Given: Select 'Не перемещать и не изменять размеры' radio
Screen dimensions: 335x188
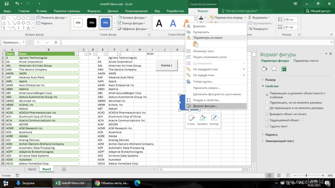Looking at the screenshot, I should [x=267, y=108].
